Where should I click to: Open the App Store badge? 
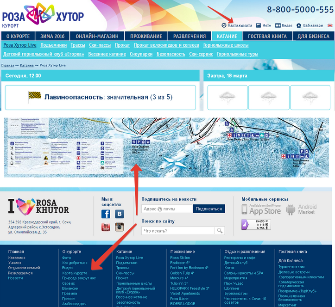pos(261,209)
